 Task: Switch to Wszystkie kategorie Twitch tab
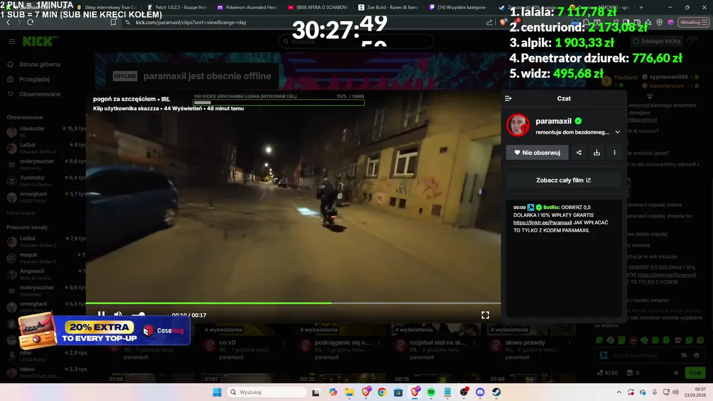458,7
